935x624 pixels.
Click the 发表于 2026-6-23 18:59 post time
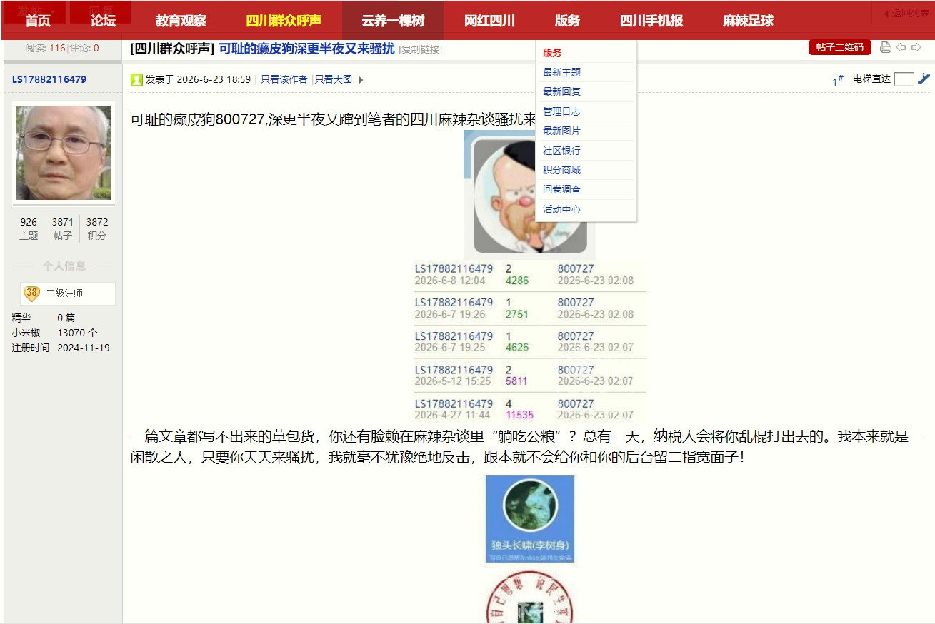point(198,80)
